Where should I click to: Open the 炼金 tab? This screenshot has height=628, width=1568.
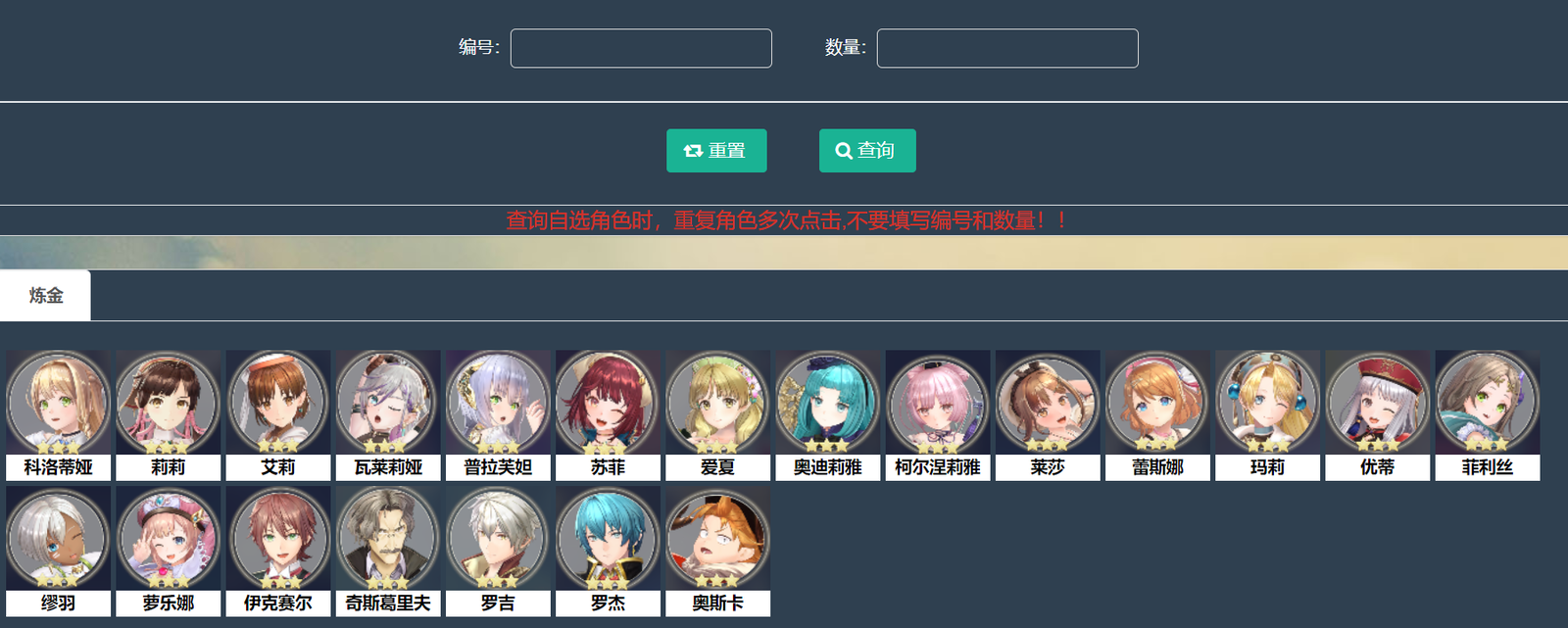[45, 295]
